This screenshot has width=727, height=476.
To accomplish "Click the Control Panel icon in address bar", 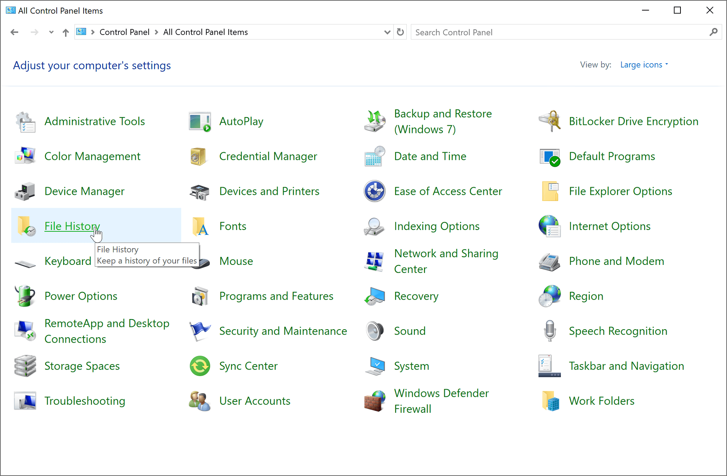I will point(81,32).
